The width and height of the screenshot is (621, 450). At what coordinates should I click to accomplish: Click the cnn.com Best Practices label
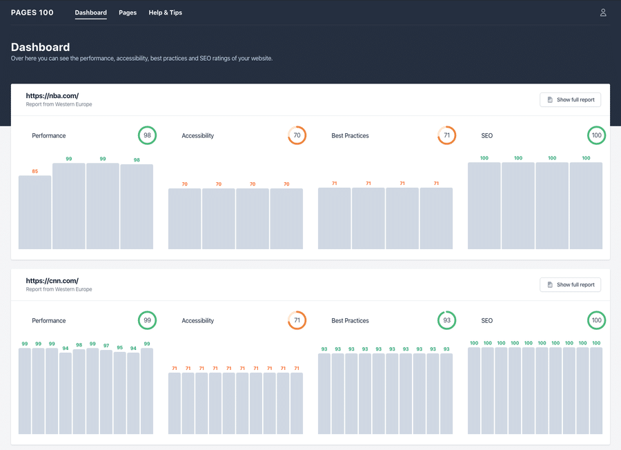coord(350,321)
